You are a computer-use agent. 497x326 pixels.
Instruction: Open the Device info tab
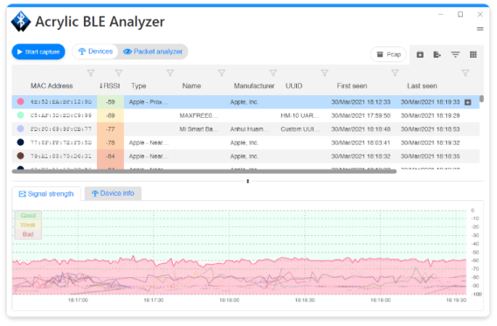tap(113, 193)
